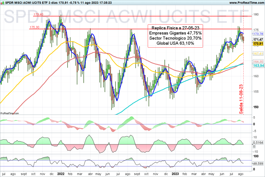Click the 'Empresas Gigantes 47,75%' annotation line

[x=175, y=33]
